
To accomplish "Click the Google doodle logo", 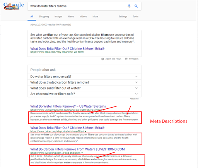I will (x=14, y=6).
